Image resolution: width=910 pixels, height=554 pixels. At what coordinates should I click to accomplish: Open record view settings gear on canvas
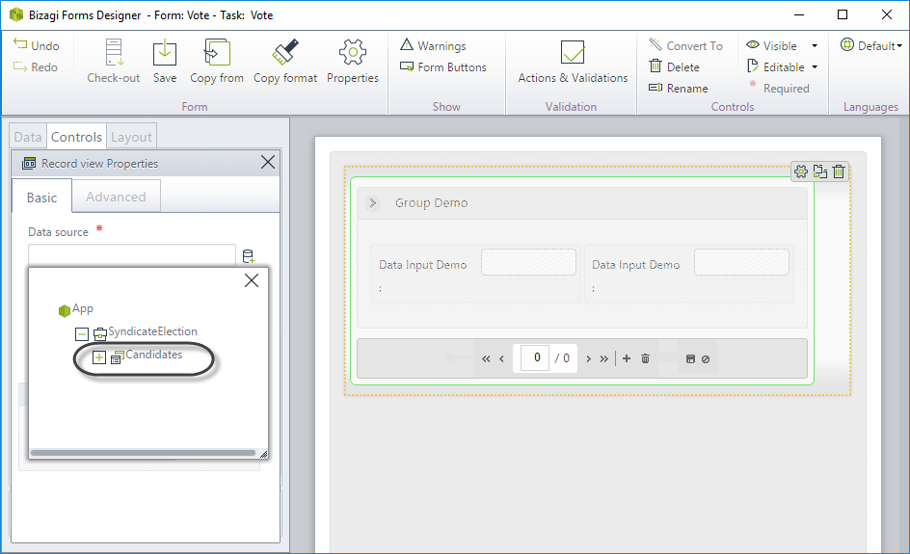point(801,171)
